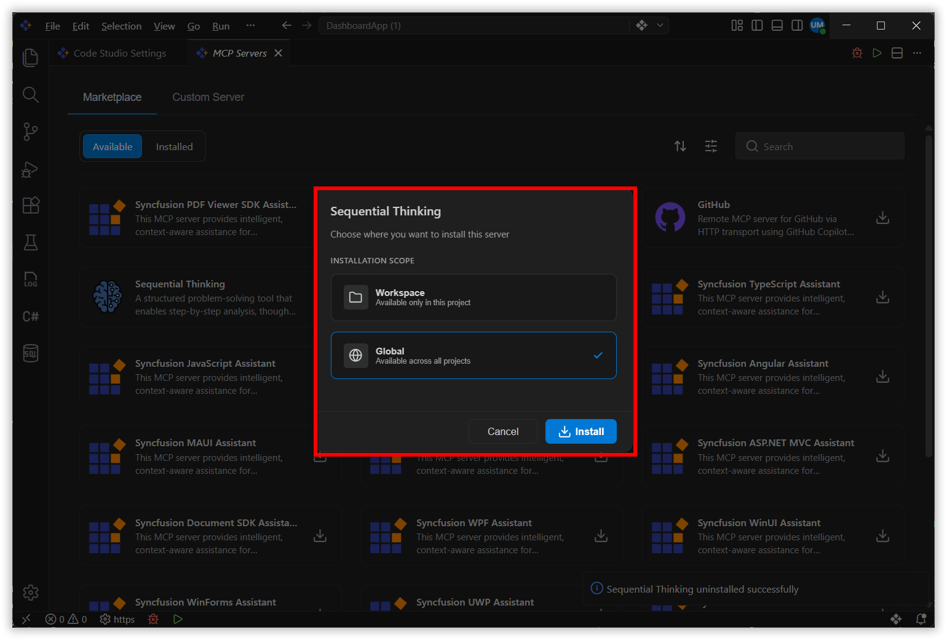Cancel the Sequential Thinking install dialog

click(503, 431)
